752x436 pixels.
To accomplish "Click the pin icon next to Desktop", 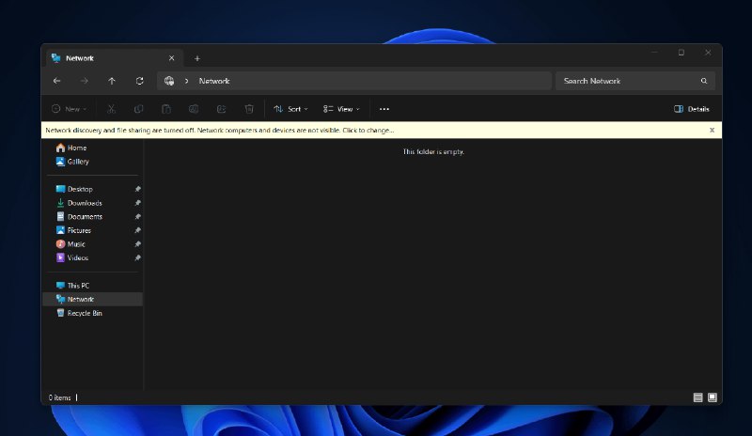I will pos(137,189).
